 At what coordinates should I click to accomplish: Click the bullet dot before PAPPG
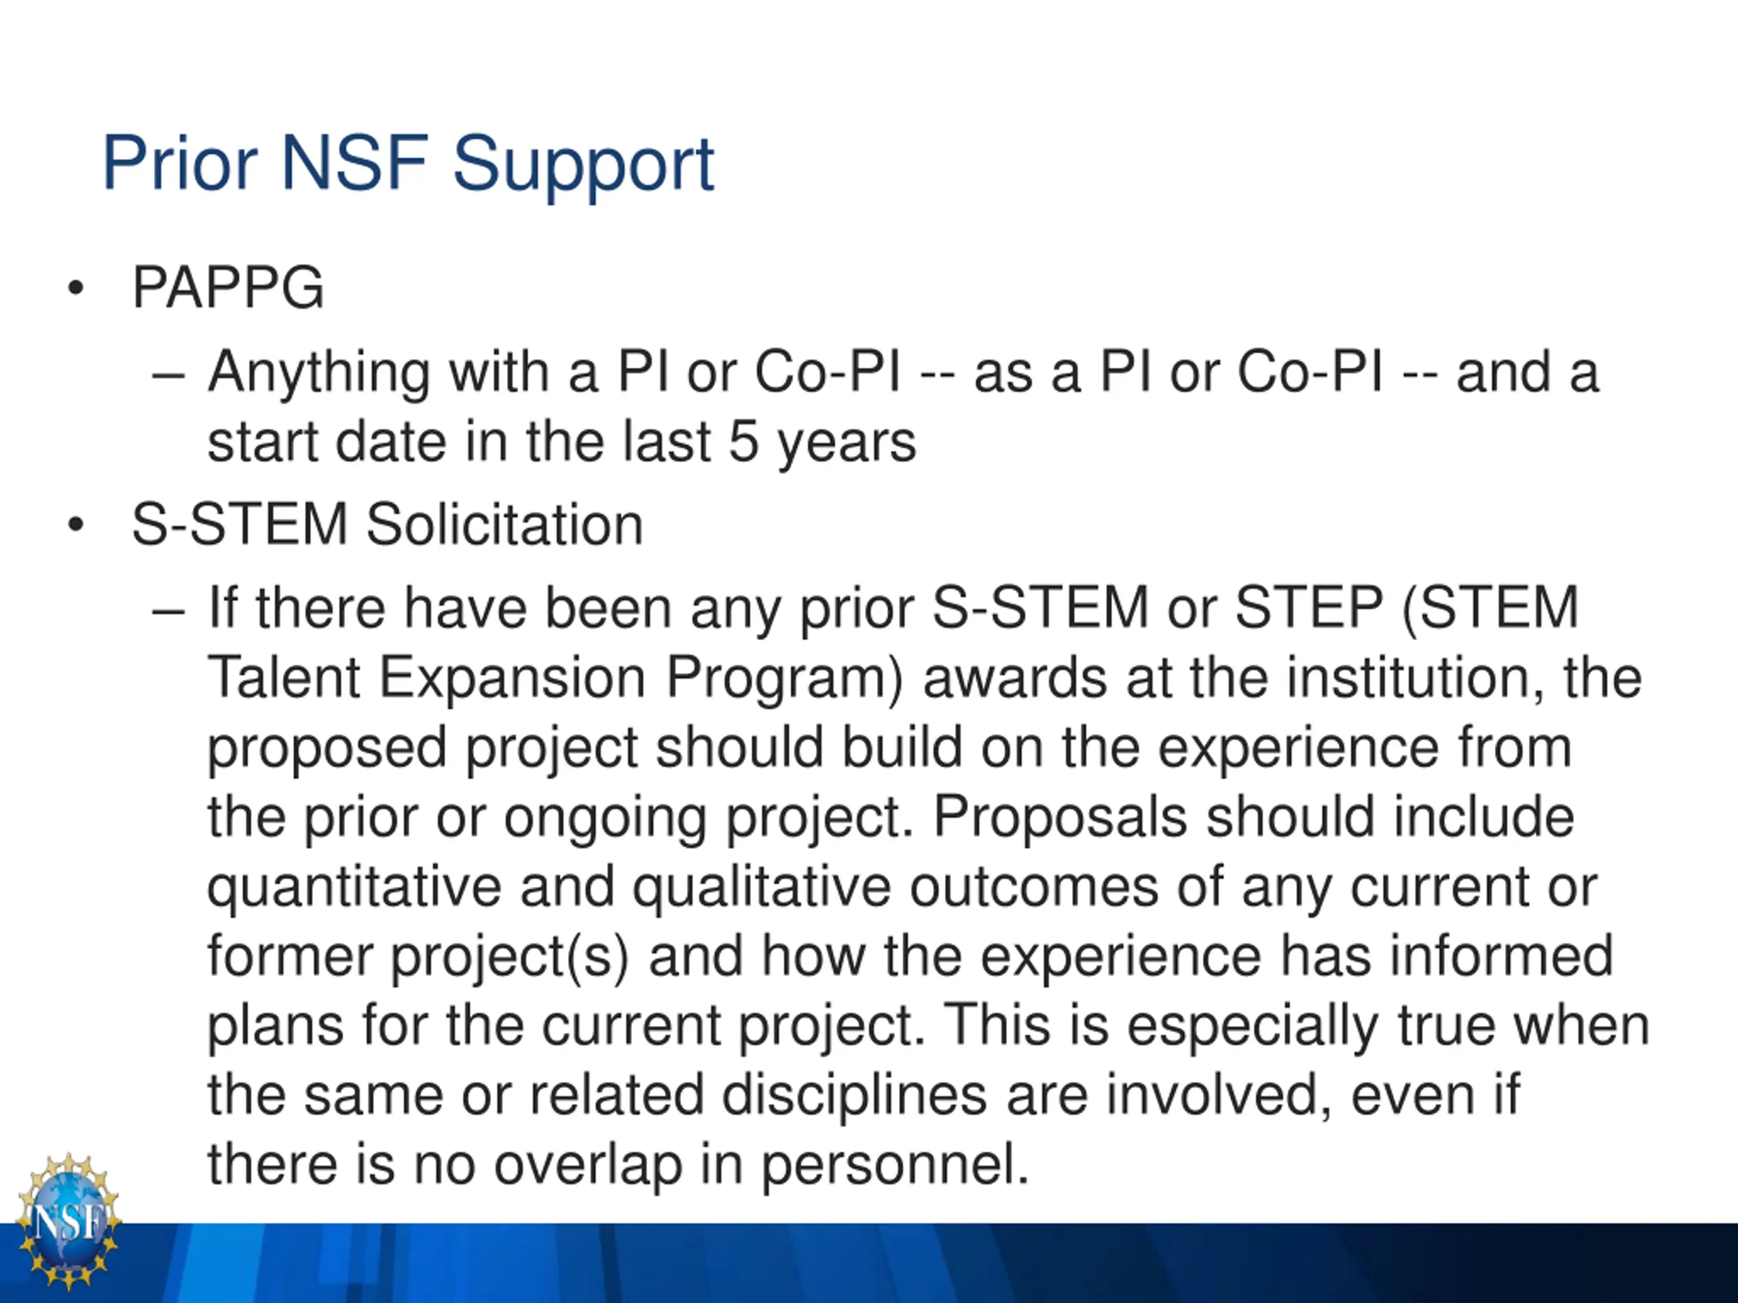click(75, 288)
